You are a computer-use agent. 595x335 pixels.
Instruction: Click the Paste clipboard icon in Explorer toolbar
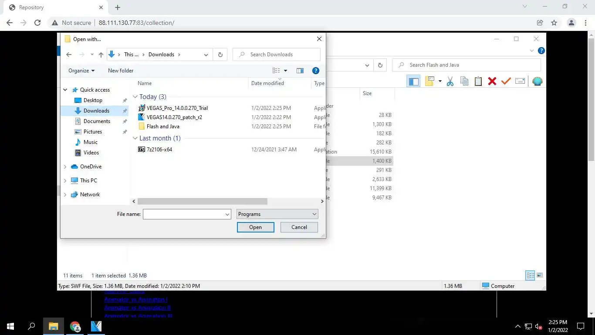coord(478,81)
